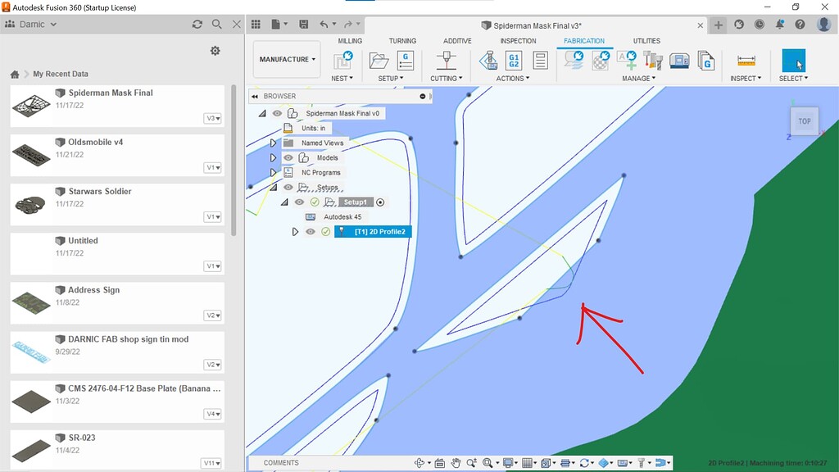Click the Inspect measure icon
Viewport: 839px width, 472px height.
pyautogui.click(x=746, y=59)
